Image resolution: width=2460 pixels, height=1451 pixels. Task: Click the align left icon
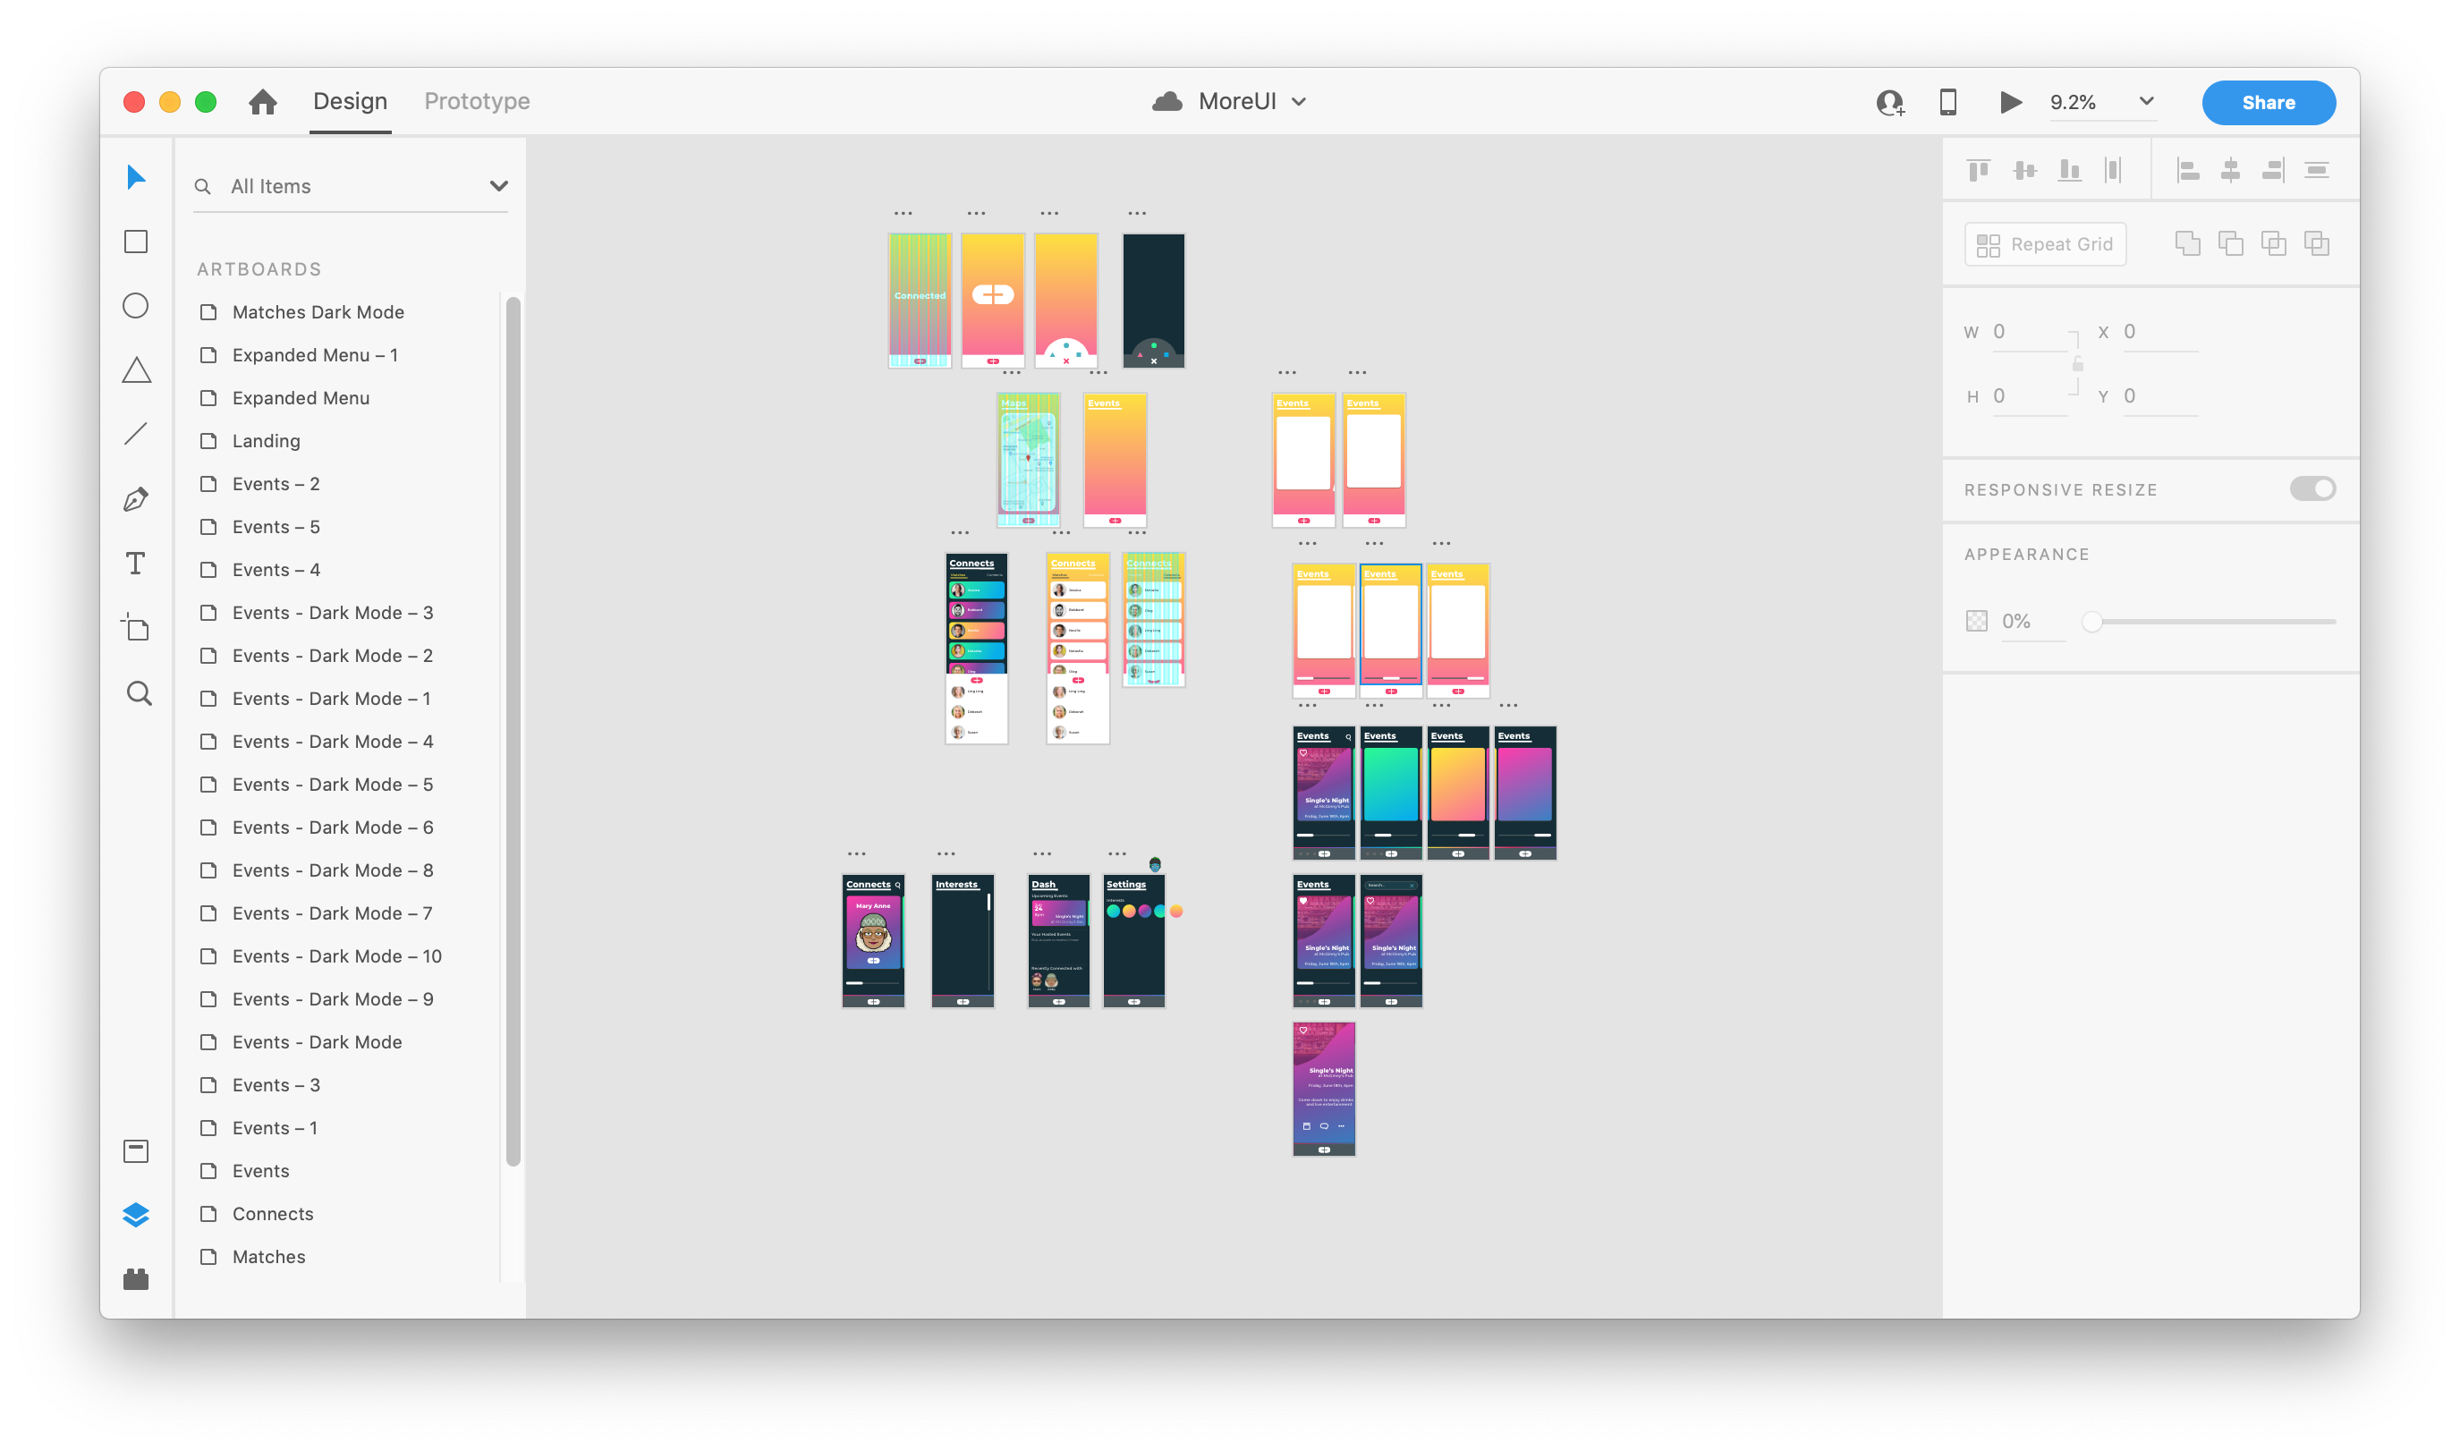pyautogui.click(x=2188, y=168)
